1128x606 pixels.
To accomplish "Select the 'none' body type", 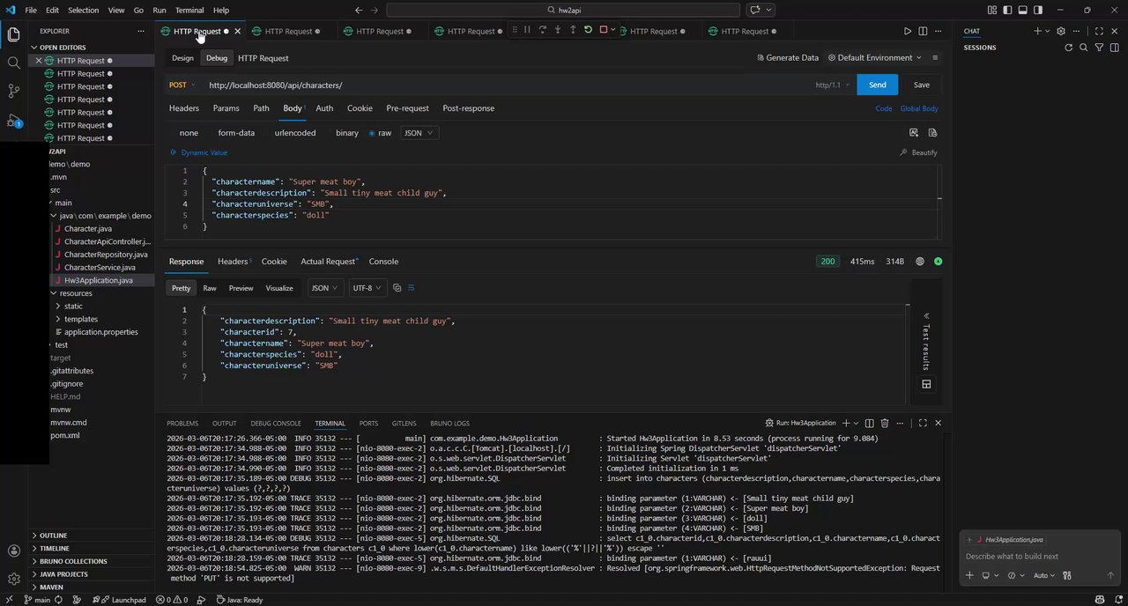I will coord(189,133).
